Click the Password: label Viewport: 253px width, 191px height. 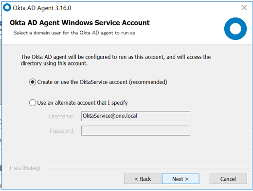tap(62, 131)
